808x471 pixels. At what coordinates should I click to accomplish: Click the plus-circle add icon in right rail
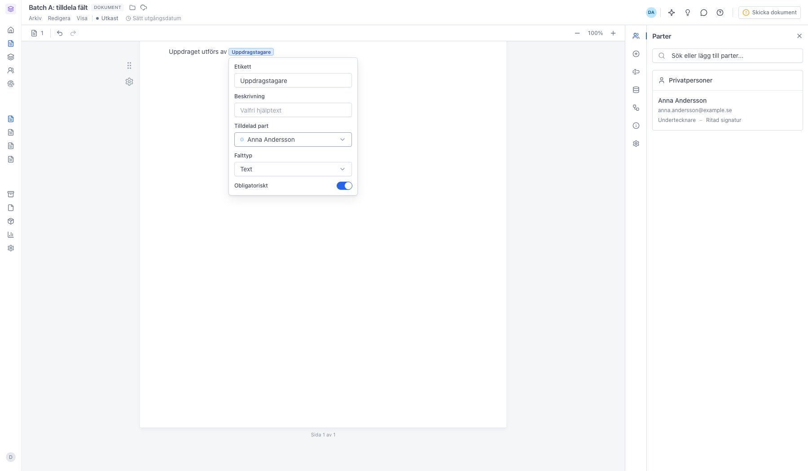click(x=636, y=54)
